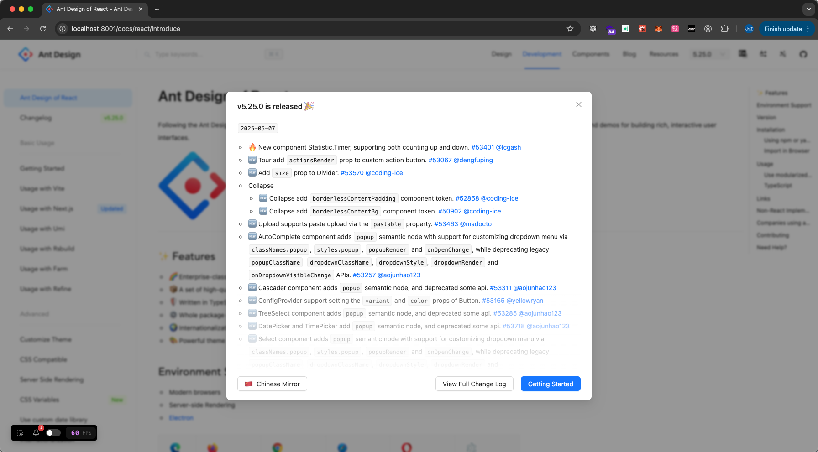
Task: Open the Blog nav menu item
Action: [x=629, y=54]
